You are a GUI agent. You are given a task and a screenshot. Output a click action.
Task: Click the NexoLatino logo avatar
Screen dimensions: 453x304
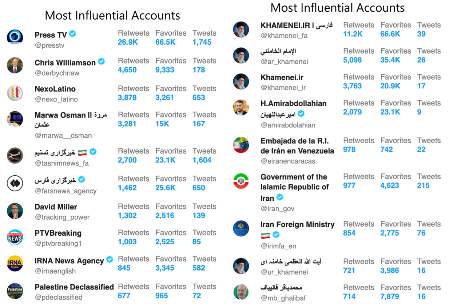(x=15, y=93)
